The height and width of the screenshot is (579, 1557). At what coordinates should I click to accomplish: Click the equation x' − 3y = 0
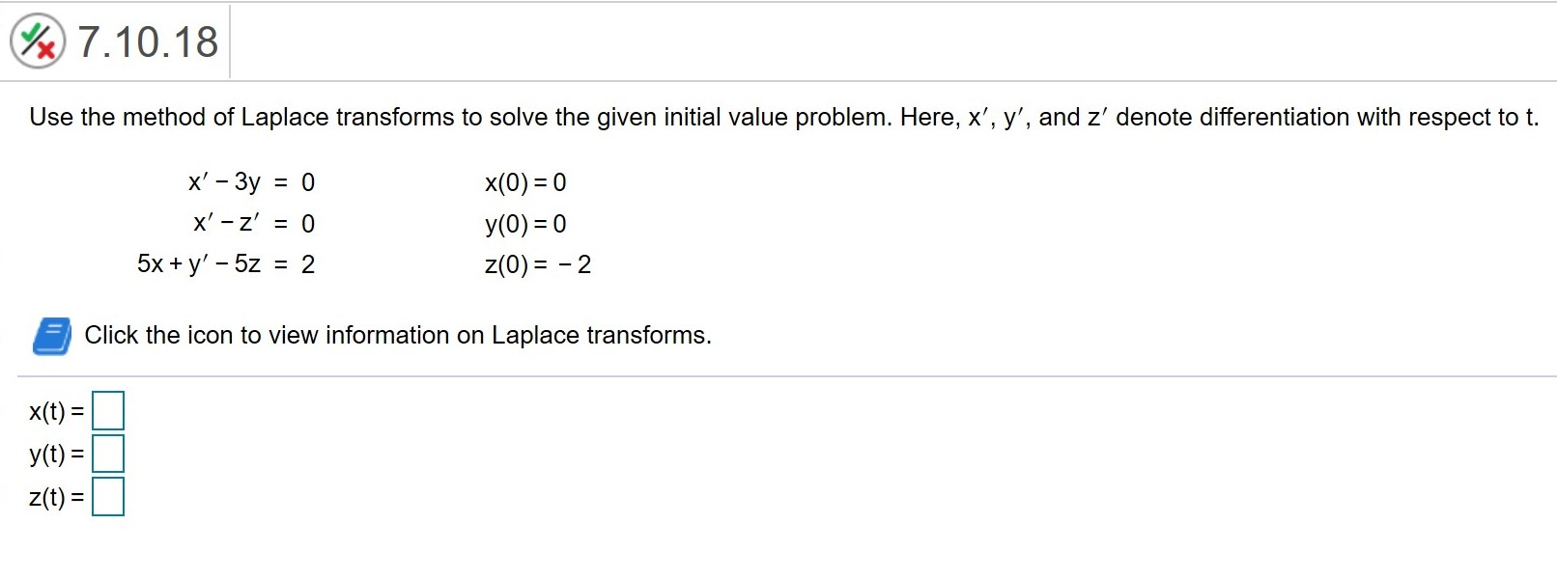251,181
